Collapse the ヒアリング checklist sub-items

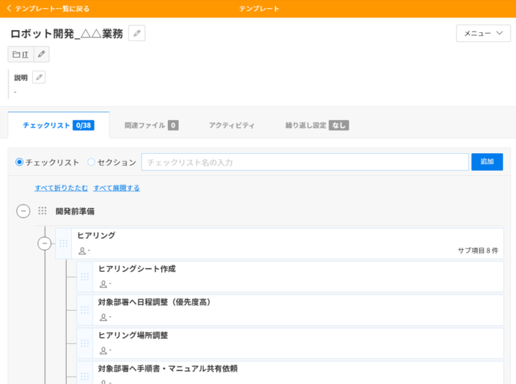[x=44, y=243]
